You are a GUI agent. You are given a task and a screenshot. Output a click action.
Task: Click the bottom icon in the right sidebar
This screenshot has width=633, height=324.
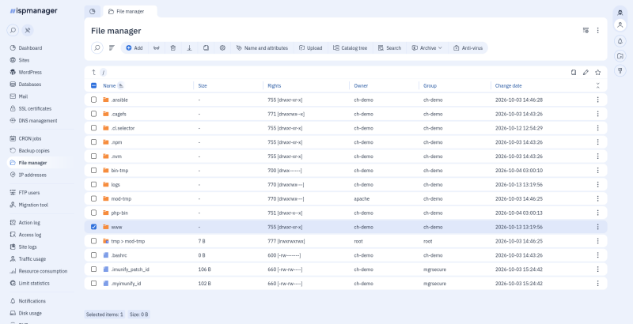[620, 70]
